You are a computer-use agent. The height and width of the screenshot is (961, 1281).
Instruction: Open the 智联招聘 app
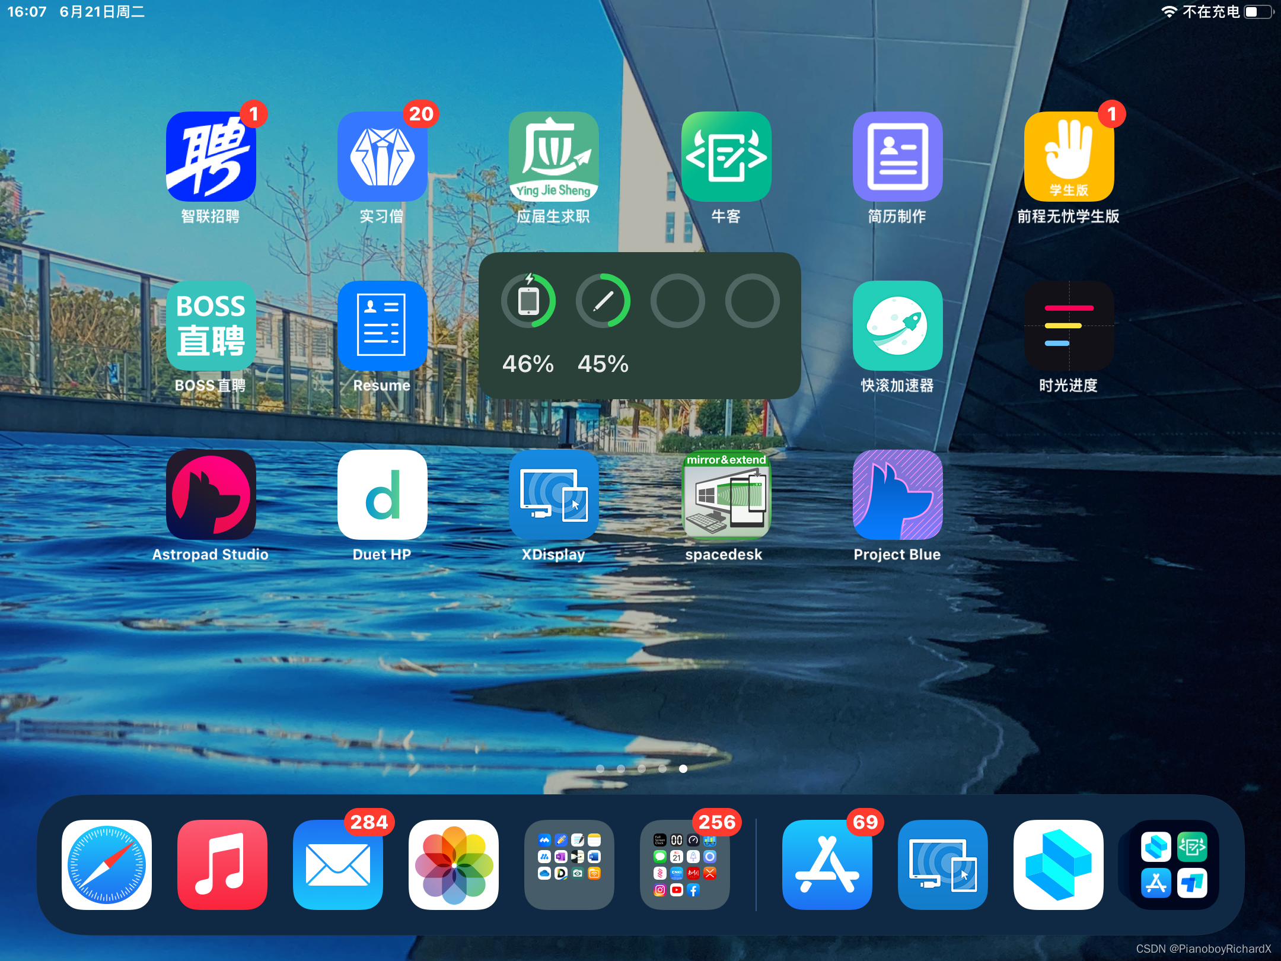211,157
